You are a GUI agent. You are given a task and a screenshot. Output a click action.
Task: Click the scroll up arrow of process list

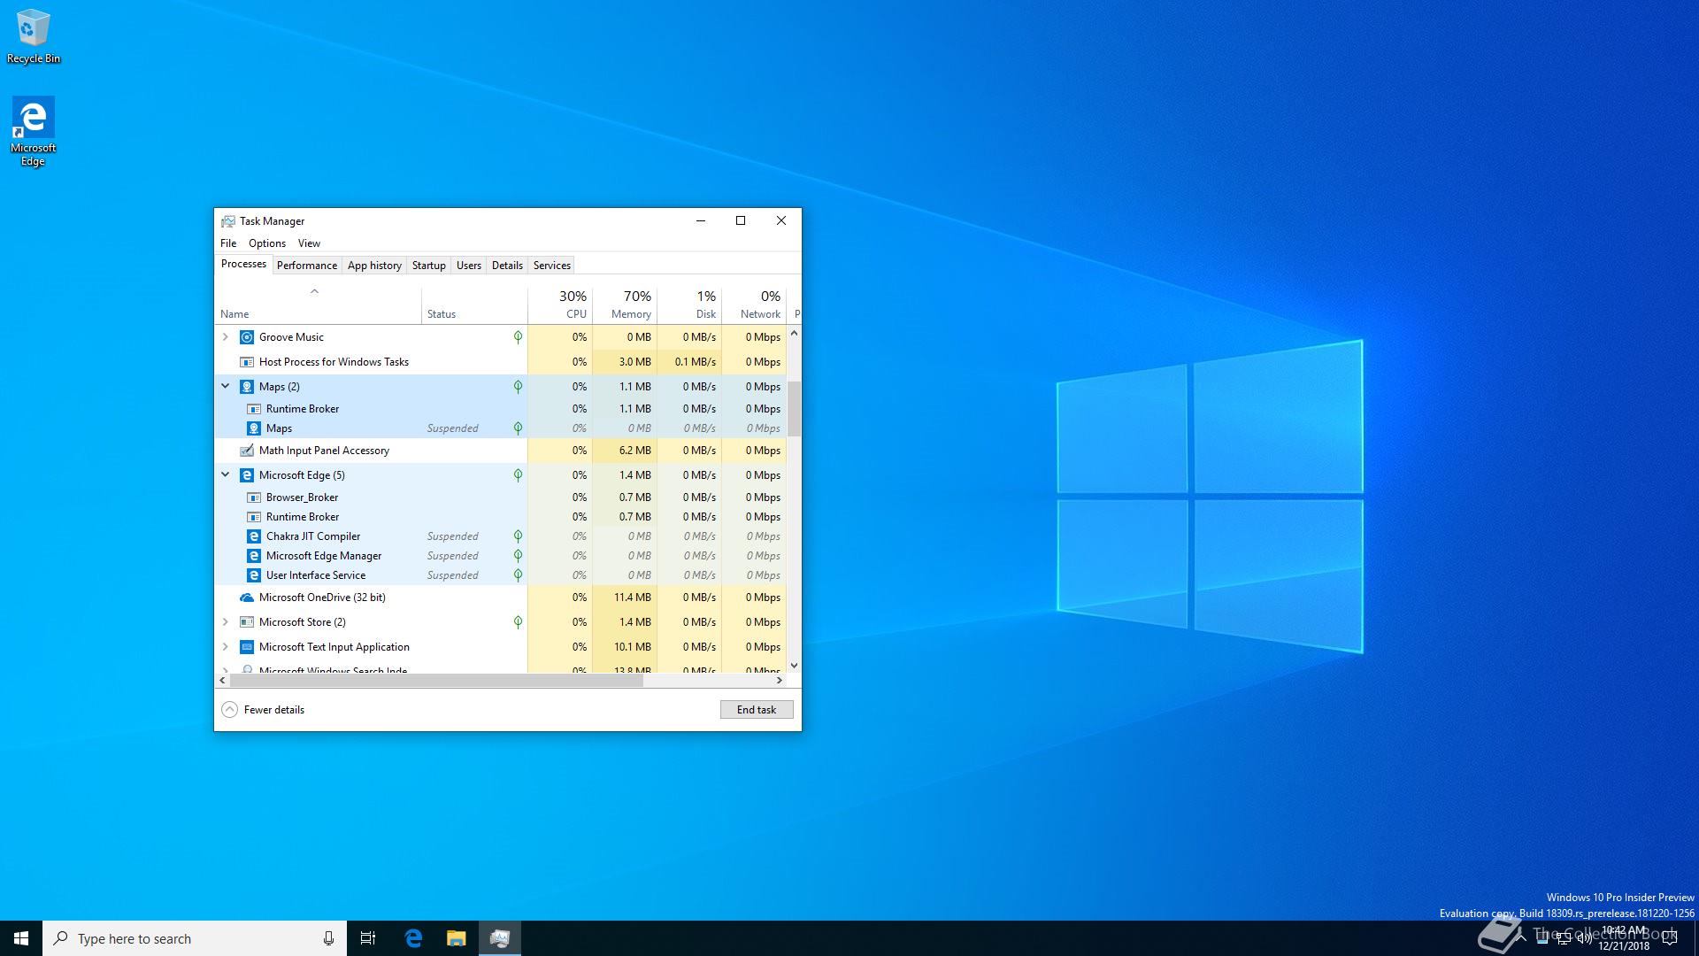tap(794, 334)
